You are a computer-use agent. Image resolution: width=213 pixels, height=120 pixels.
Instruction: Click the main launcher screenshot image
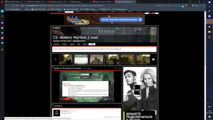point(87,87)
